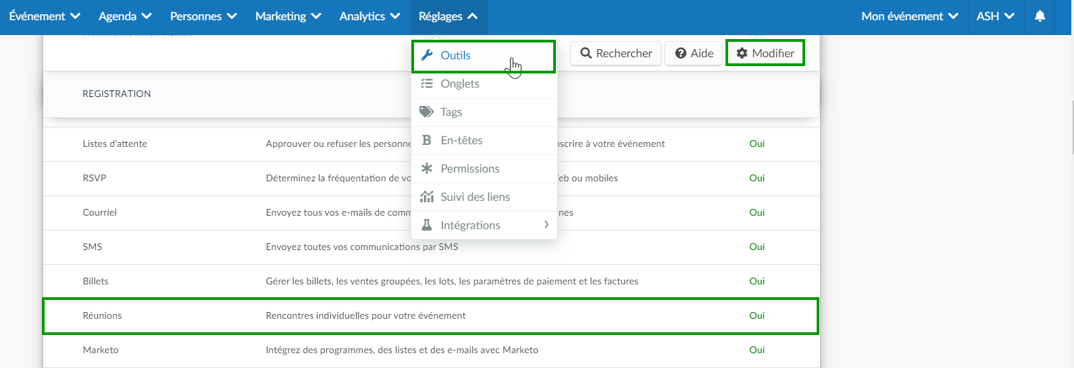
Task: Click the gear icon in Modifier button
Action: pyautogui.click(x=742, y=53)
